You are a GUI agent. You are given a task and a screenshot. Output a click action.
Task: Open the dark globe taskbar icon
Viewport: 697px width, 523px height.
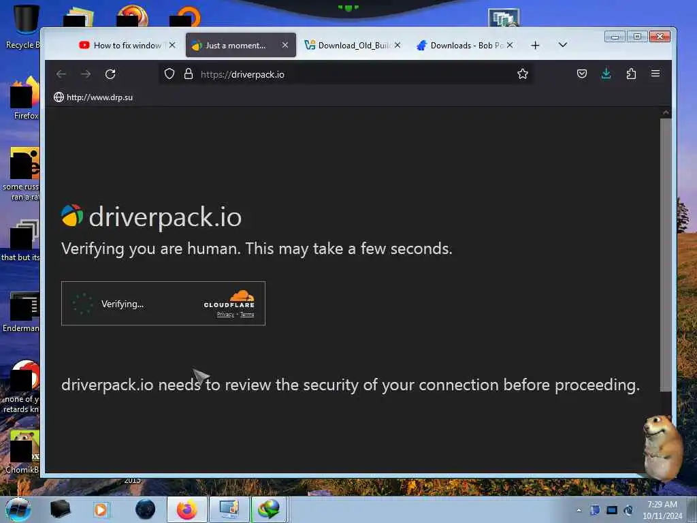(146, 509)
